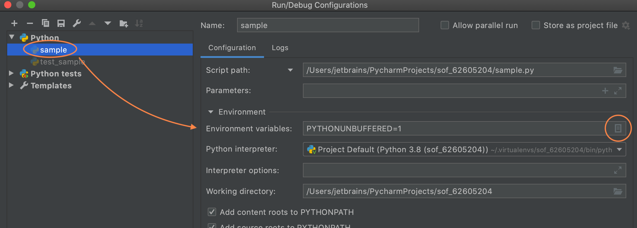The height and width of the screenshot is (228, 637).
Task: Click into the Name field
Action: click(x=328, y=25)
